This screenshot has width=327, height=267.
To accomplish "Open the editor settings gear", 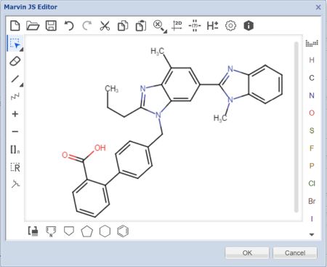I will pos(230,25).
